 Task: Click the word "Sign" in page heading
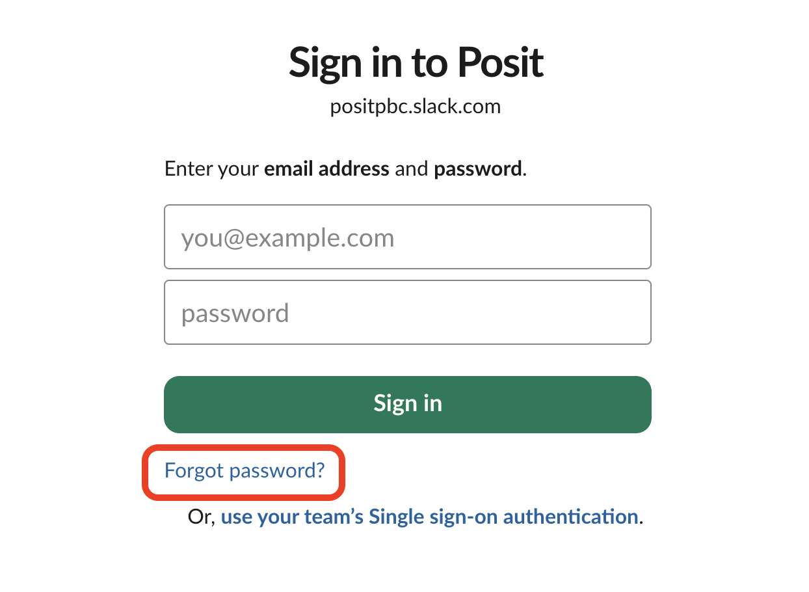tap(325, 62)
